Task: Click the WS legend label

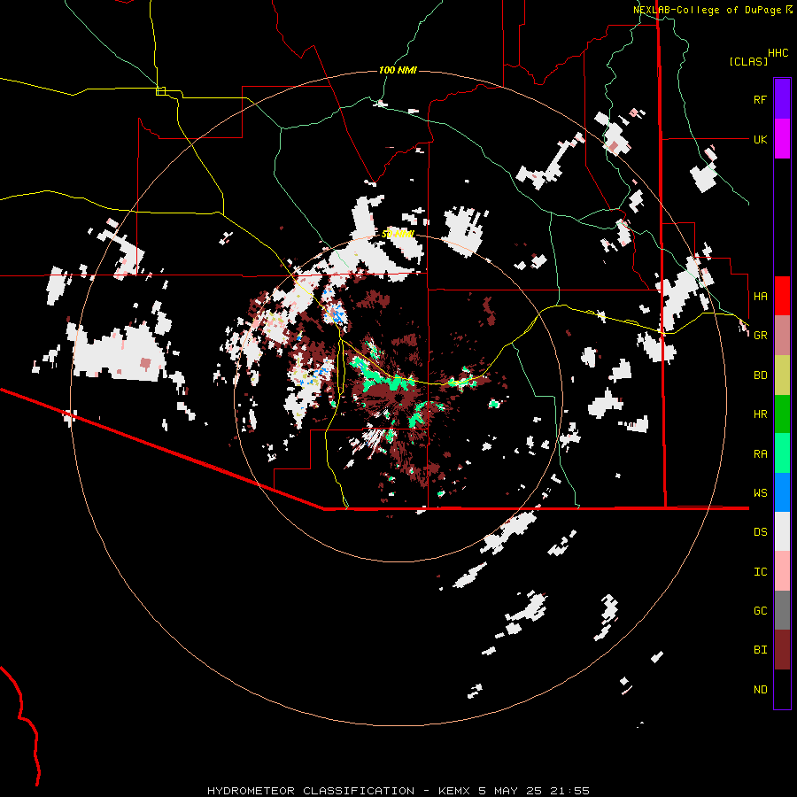Action: coord(760,493)
